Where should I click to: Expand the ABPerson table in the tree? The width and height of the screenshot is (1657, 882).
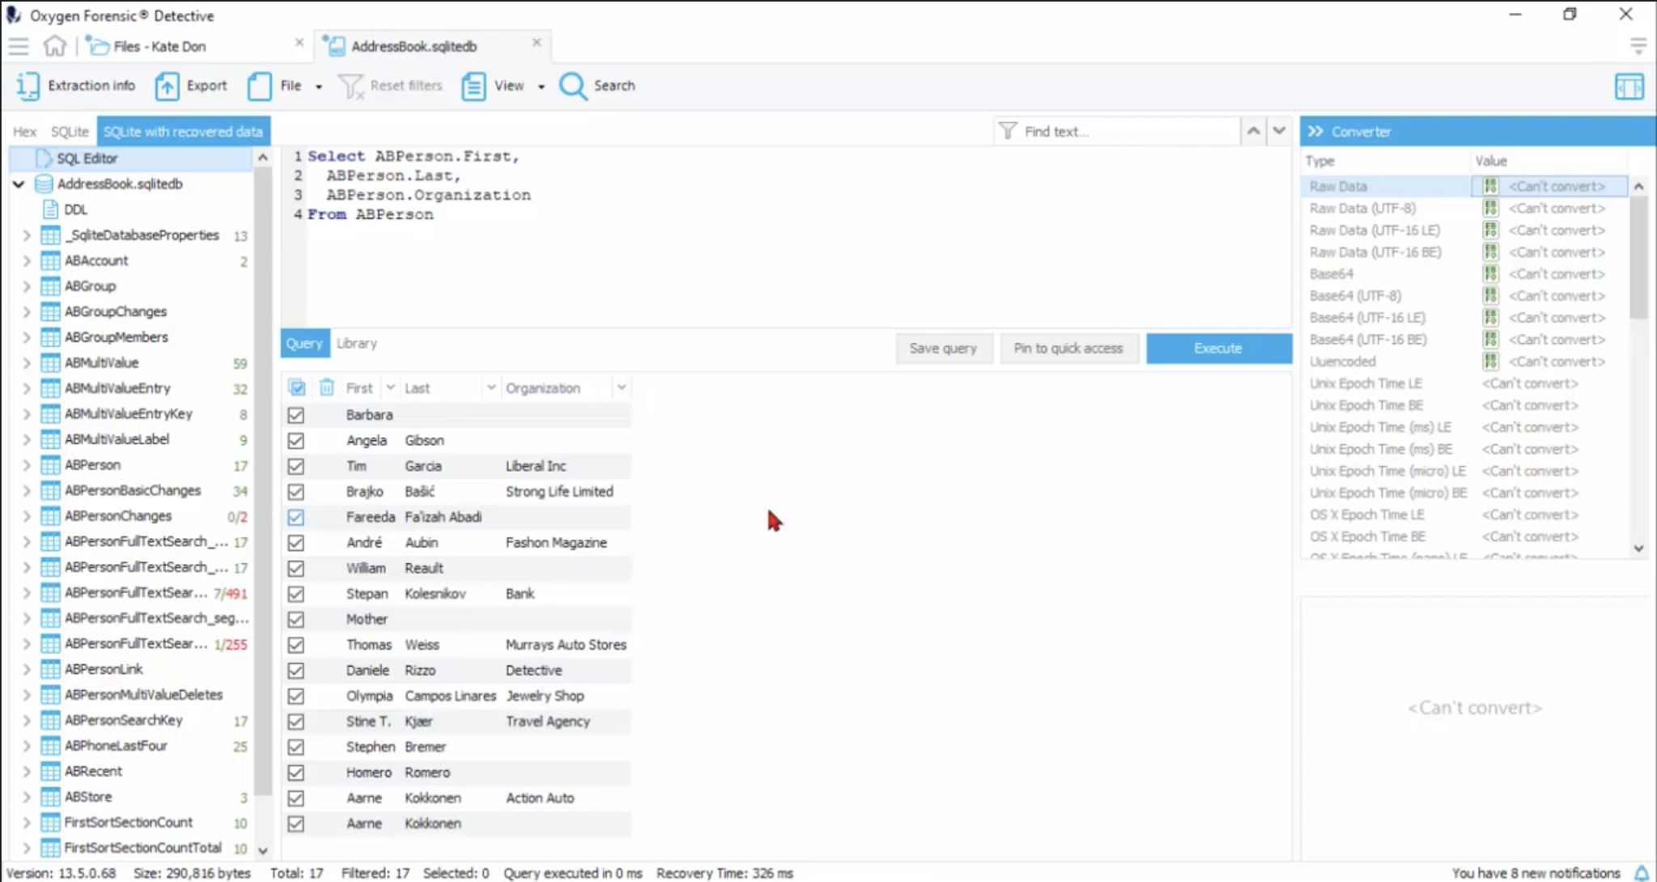click(x=26, y=464)
